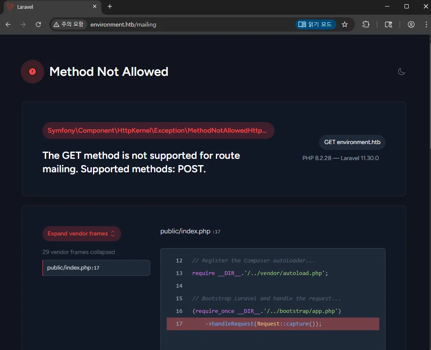Click 'PHP 8.2.28 — Laravel 11.30.0' version text
Image resolution: width=431 pixels, height=350 pixels.
coord(341,158)
